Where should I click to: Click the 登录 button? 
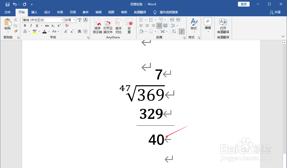tap(244, 4)
